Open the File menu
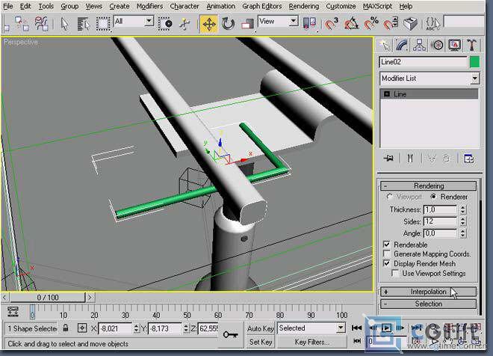The width and height of the screenshot is (493, 356). (x=8, y=6)
